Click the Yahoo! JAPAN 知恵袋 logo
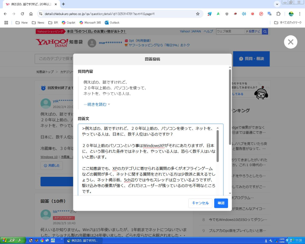This screenshot has height=244, width=305. pos(59,43)
